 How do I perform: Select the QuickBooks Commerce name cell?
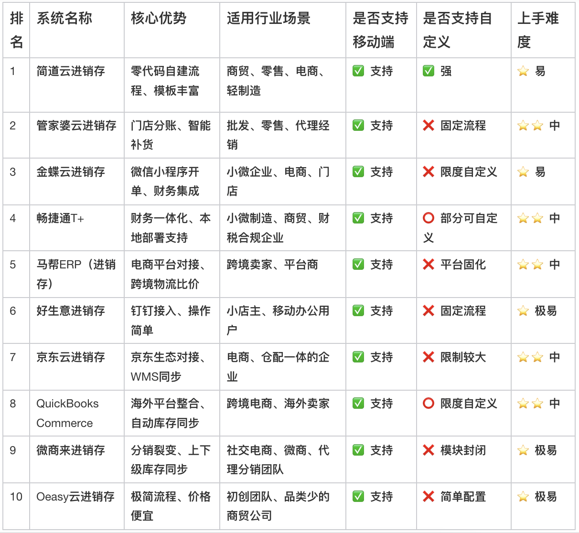pyautogui.click(x=77, y=413)
